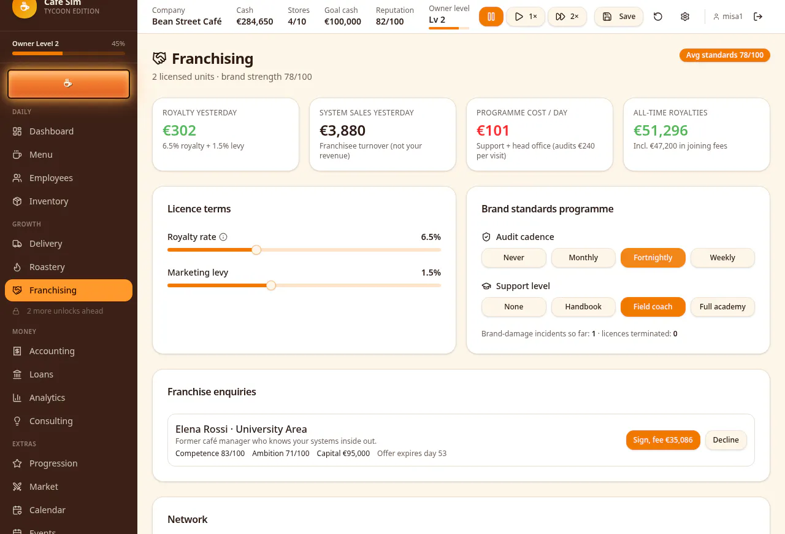Click the Inventory box icon in sidebar
The width and height of the screenshot is (785, 534).
point(17,201)
